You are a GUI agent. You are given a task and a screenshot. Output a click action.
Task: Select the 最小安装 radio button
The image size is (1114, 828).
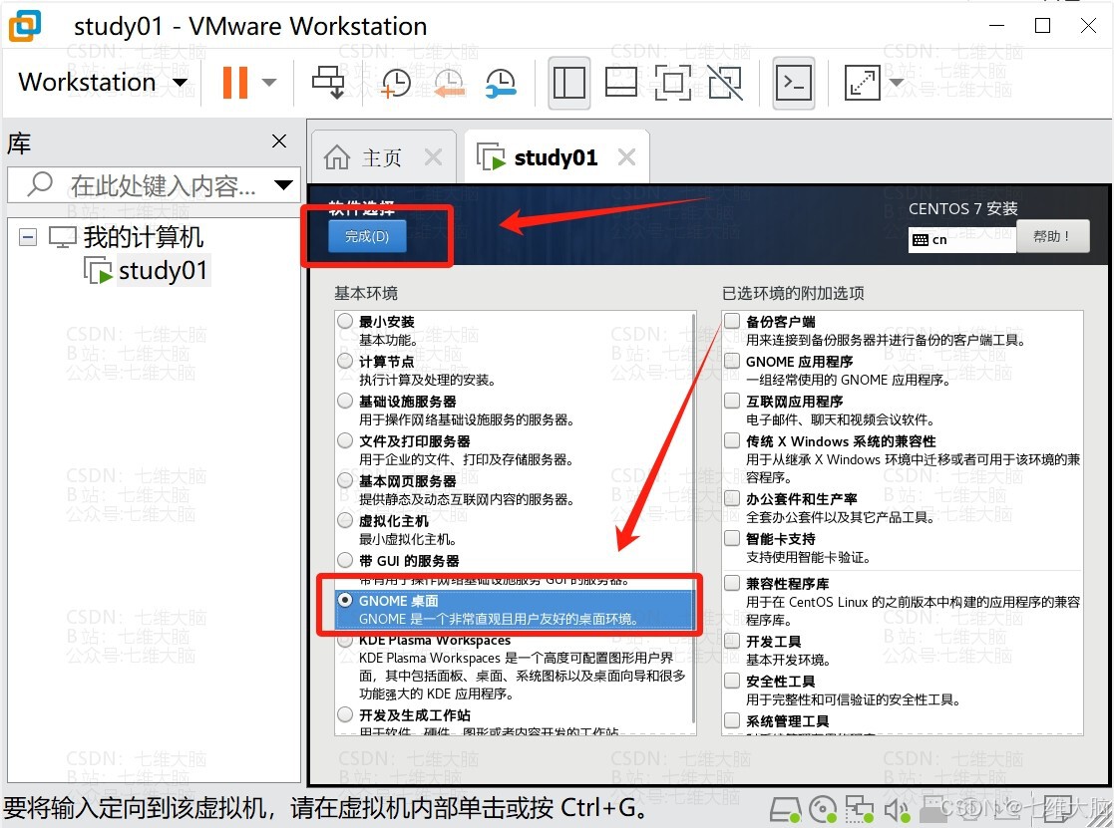click(x=345, y=321)
